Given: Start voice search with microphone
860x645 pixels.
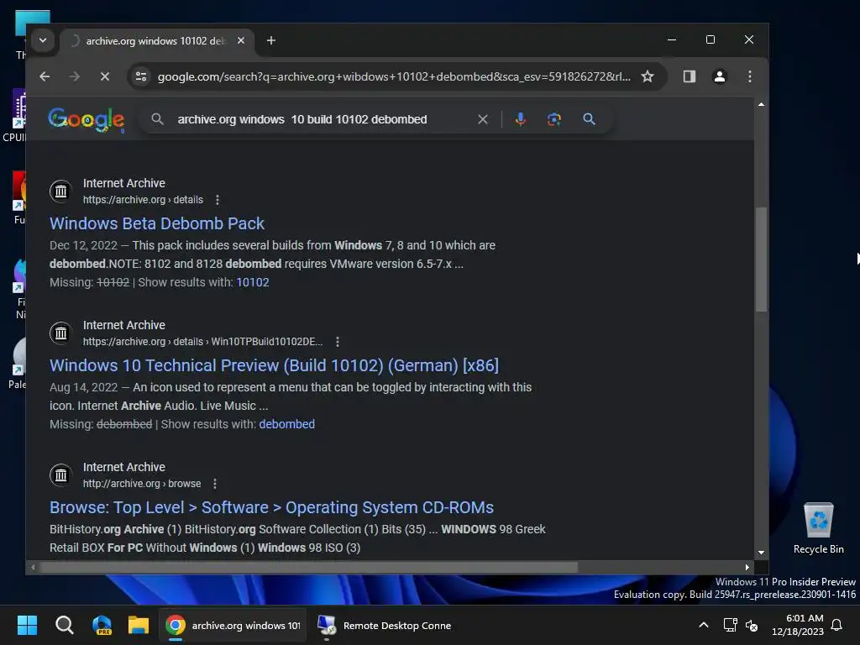Looking at the screenshot, I should coord(521,119).
